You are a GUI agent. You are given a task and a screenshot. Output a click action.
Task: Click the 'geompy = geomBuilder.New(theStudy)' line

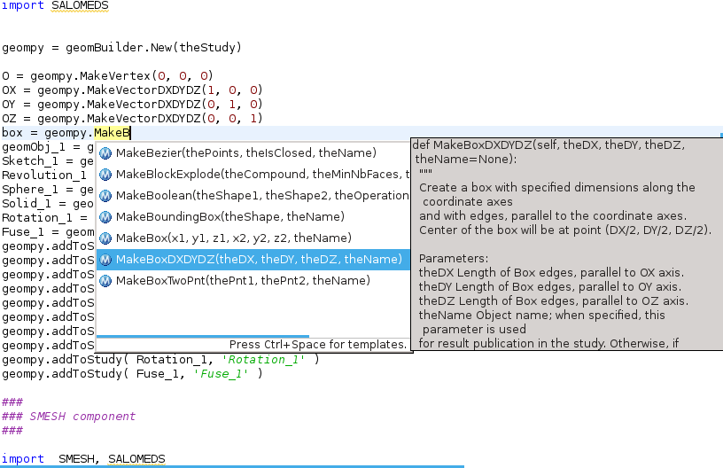[121, 48]
